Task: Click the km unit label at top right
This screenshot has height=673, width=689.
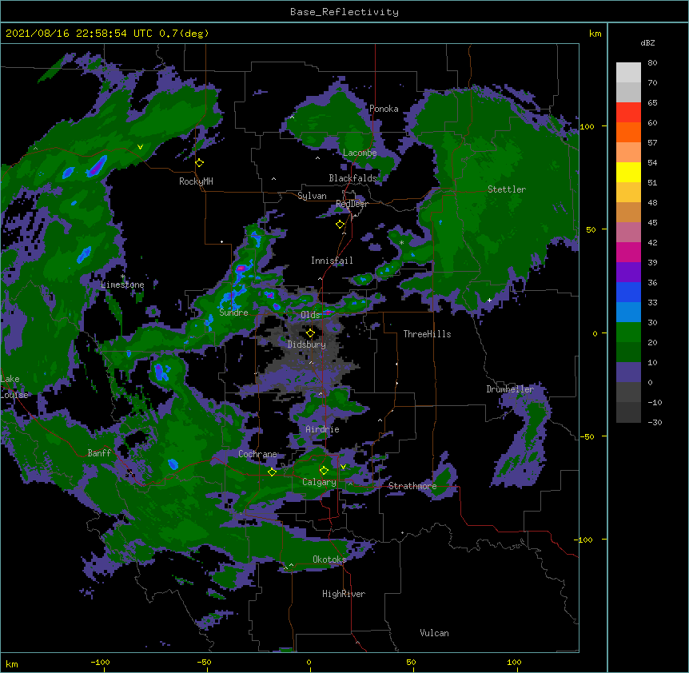Action: pos(595,34)
